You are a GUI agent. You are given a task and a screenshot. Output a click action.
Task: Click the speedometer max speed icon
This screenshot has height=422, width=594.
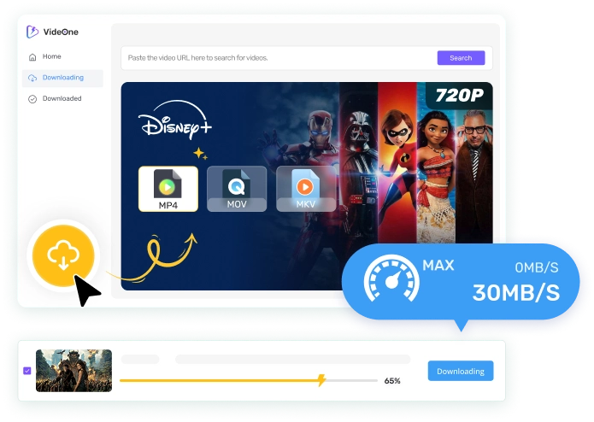[x=391, y=279]
